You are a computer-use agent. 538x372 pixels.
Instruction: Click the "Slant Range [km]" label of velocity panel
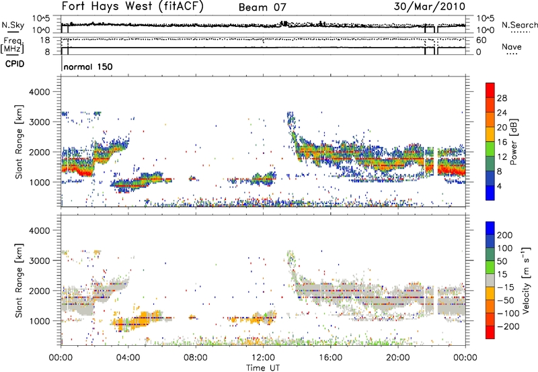(19, 280)
